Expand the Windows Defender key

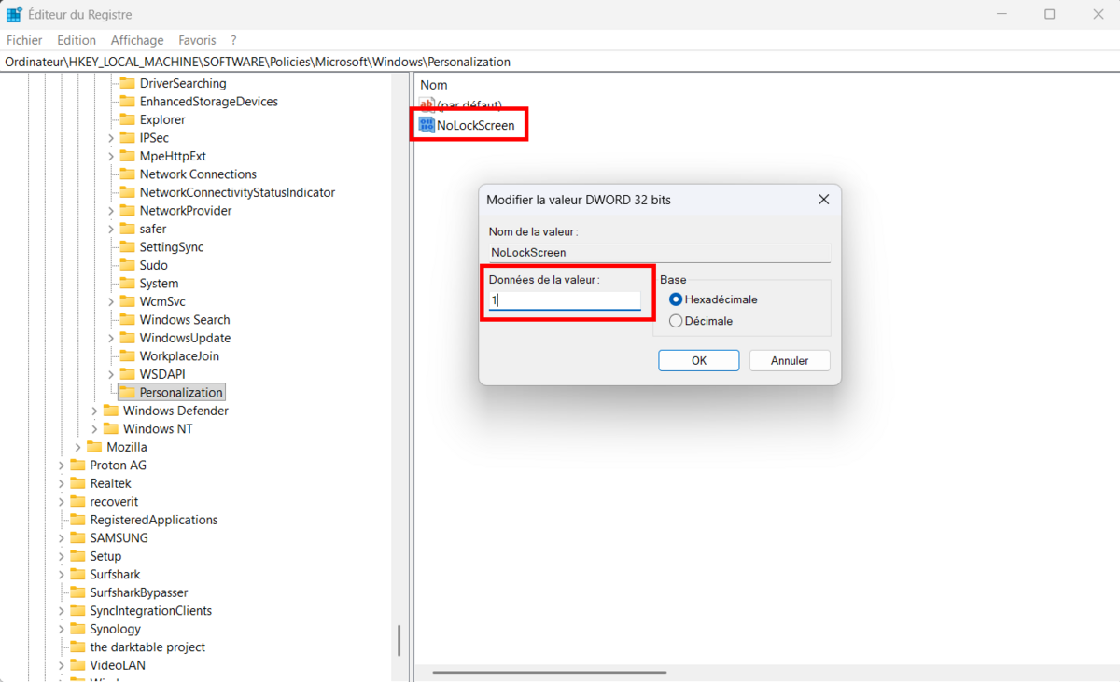pos(94,411)
